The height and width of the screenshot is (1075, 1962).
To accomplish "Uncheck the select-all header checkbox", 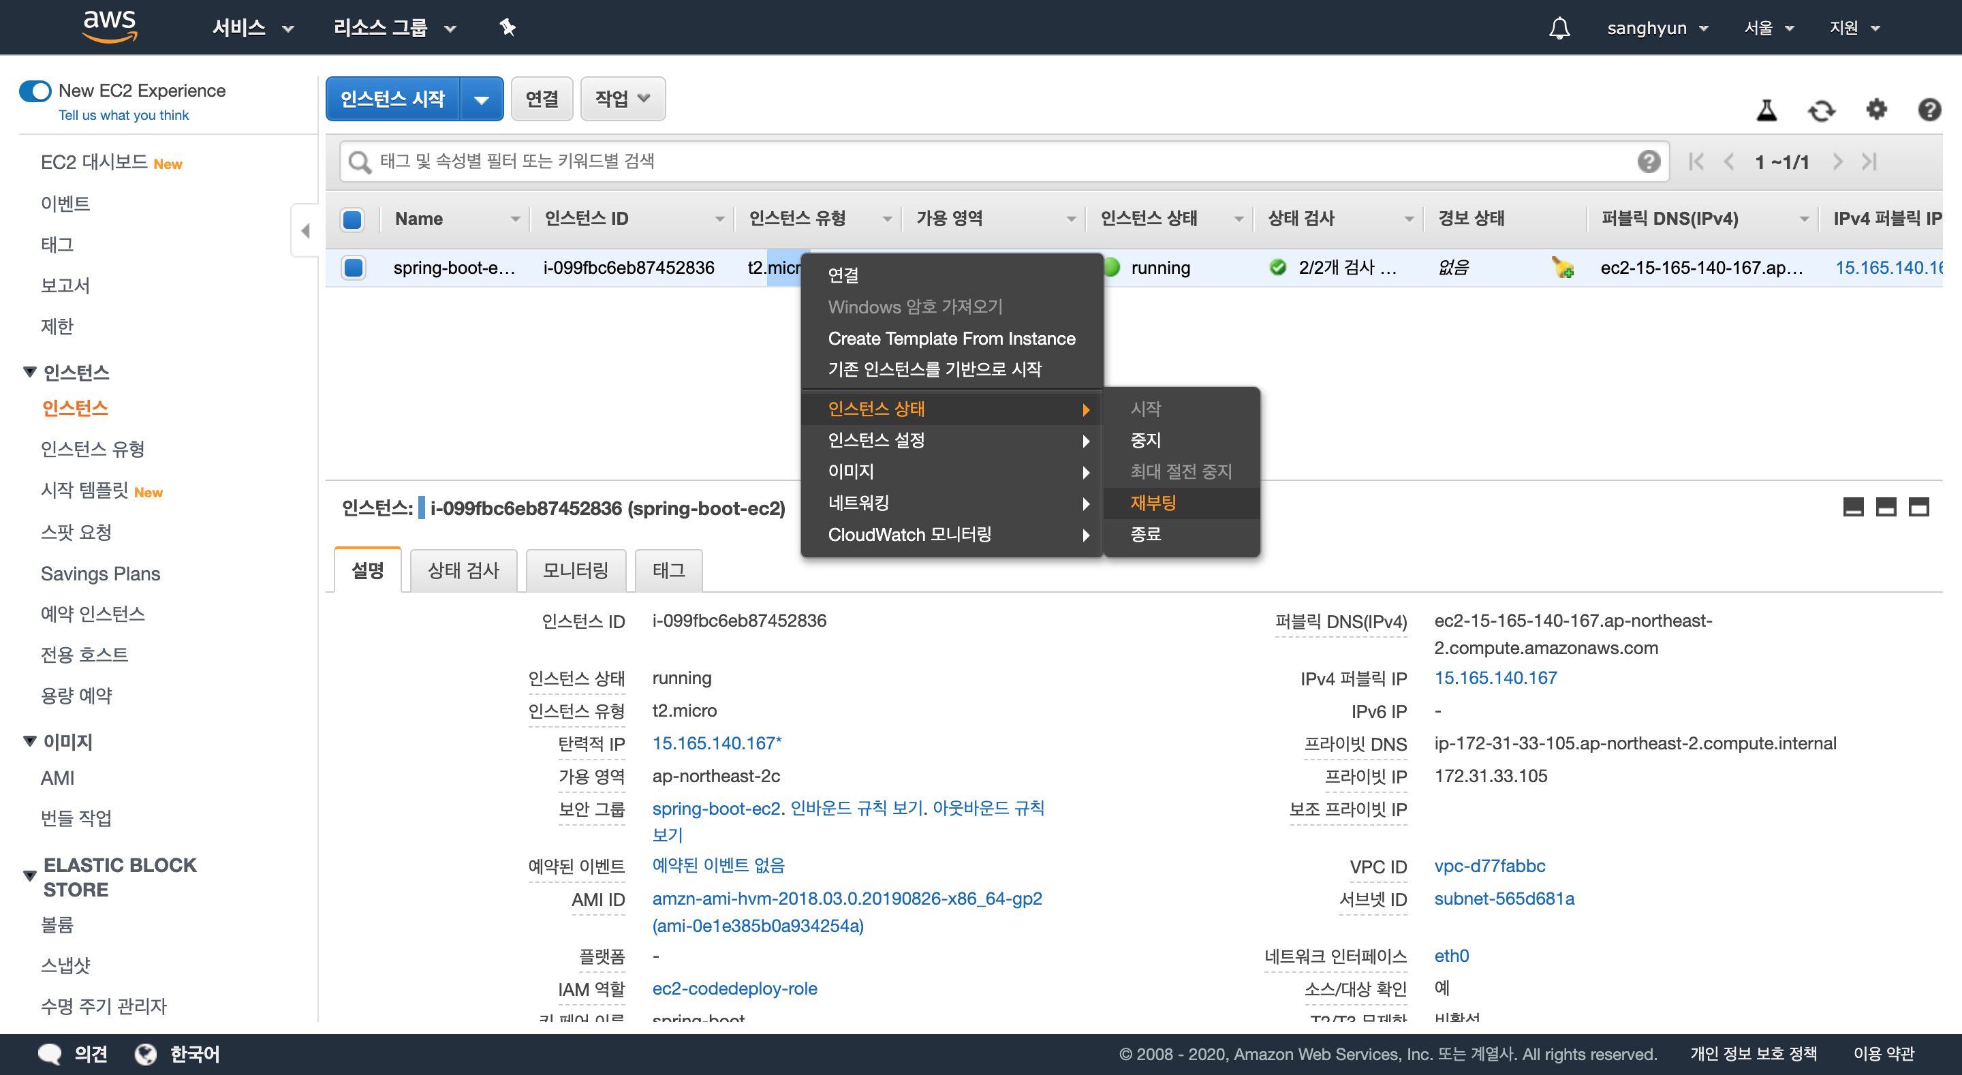I will click(352, 219).
